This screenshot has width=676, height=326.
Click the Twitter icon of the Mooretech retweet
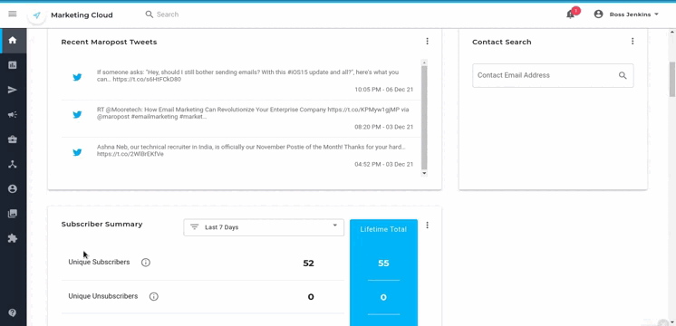point(77,114)
